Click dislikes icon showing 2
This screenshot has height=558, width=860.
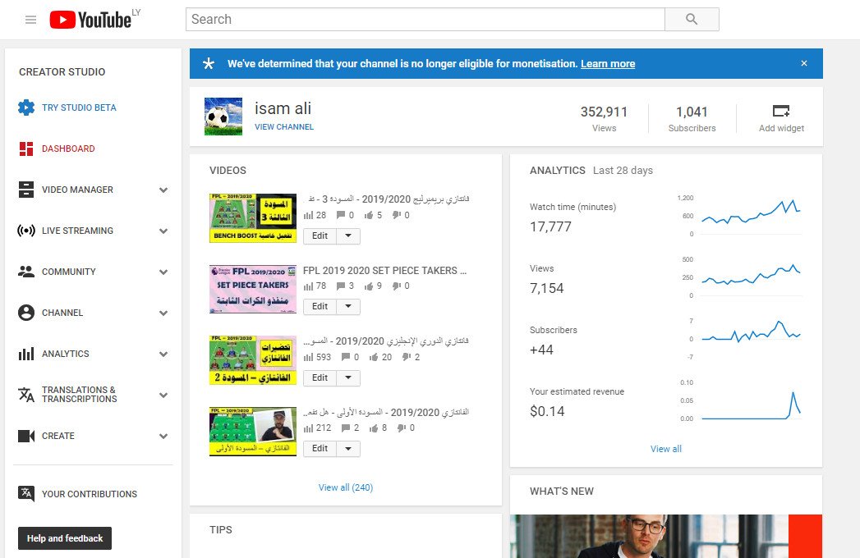coord(407,357)
